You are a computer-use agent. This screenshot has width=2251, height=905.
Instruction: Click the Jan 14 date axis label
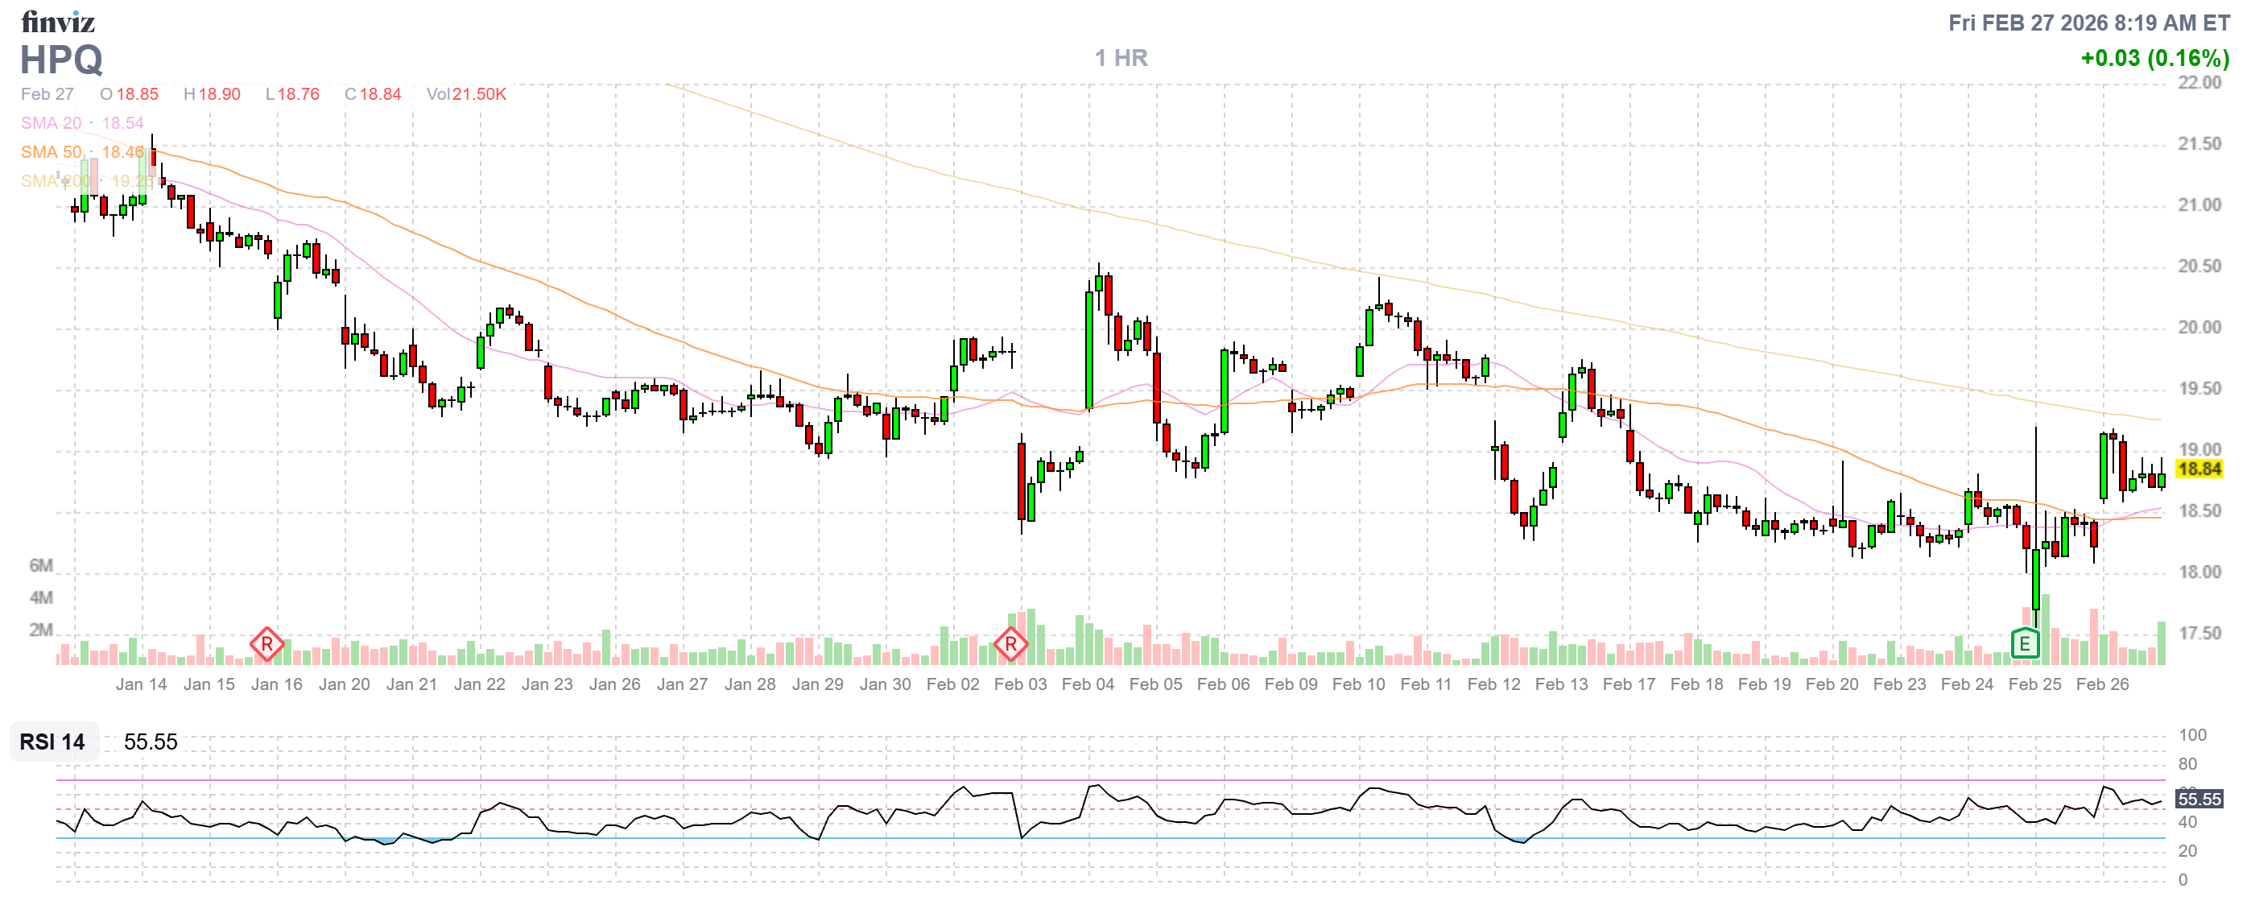point(141,684)
